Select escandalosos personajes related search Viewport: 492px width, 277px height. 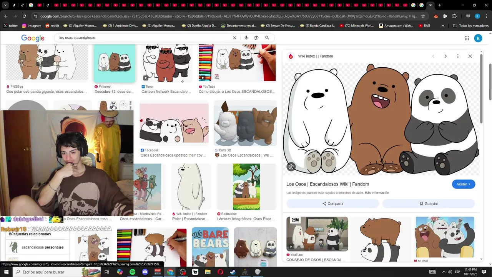(38, 247)
